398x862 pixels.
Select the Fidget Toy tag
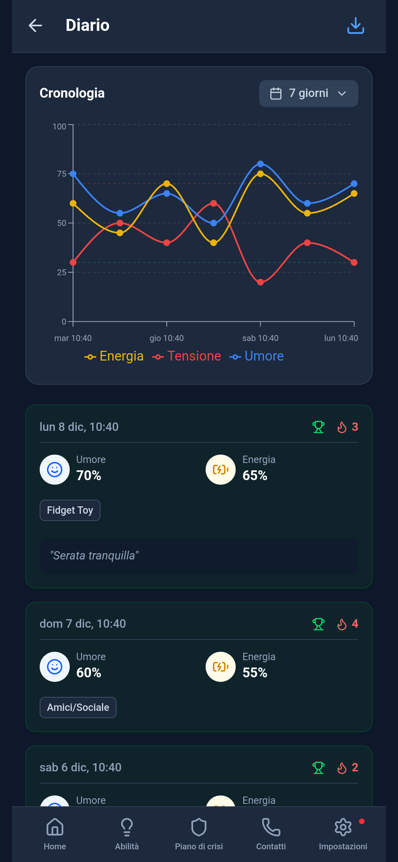[x=70, y=510]
